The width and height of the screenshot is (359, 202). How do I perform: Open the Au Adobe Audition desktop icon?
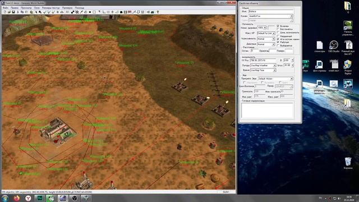pyautogui.click(x=305, y=66)
